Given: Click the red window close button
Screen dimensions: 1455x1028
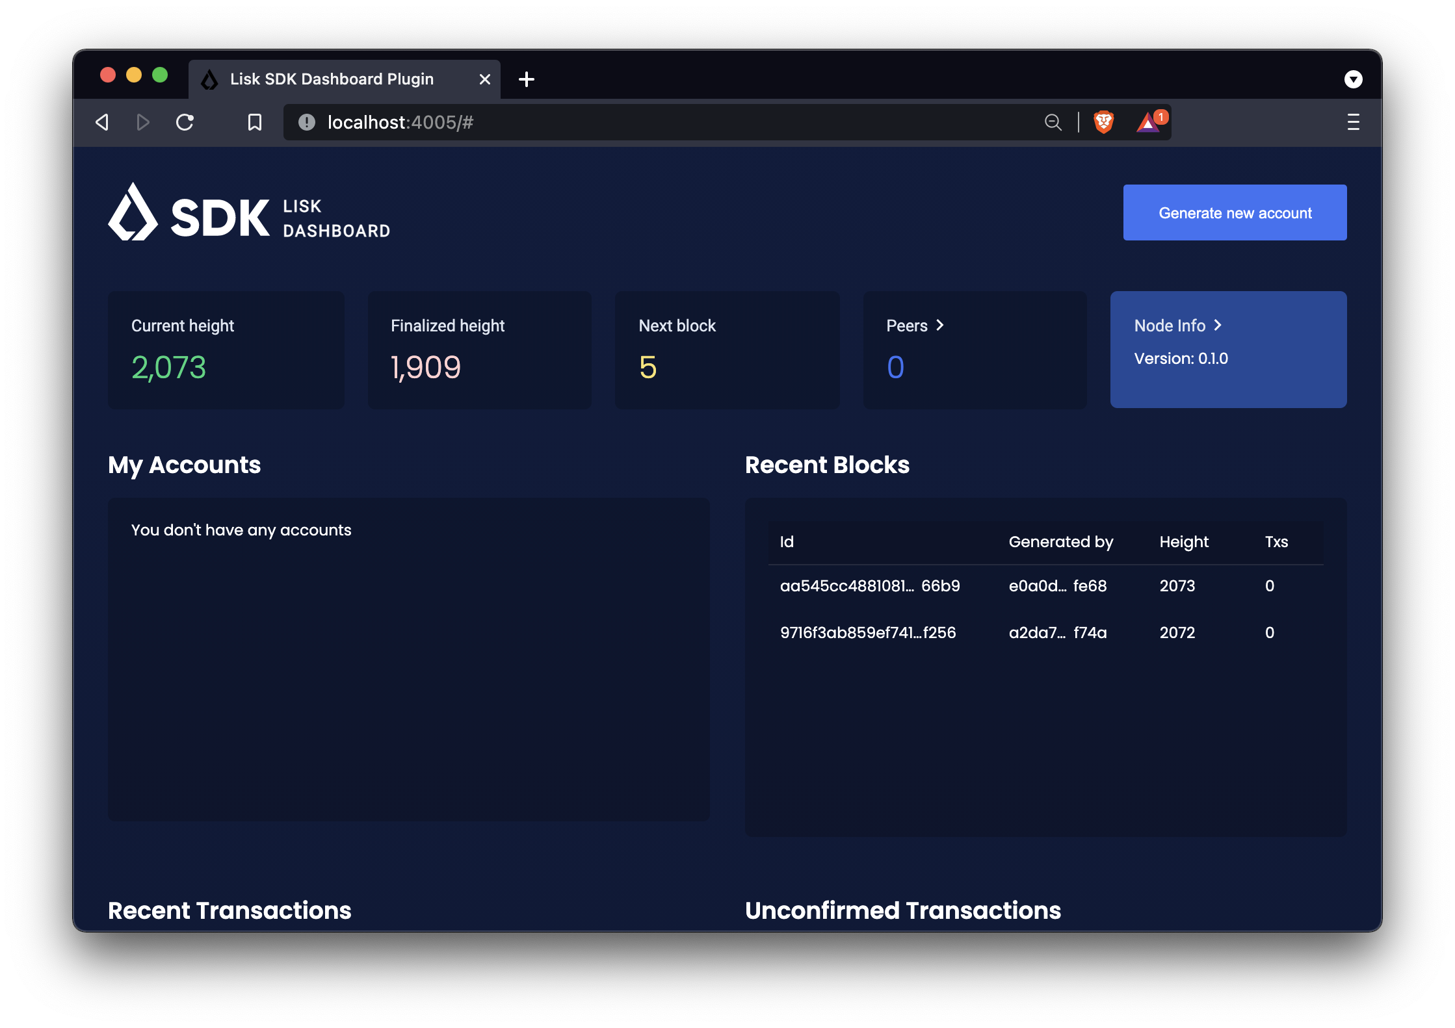Looking at the screenshot, I should (x=108, y=75).
